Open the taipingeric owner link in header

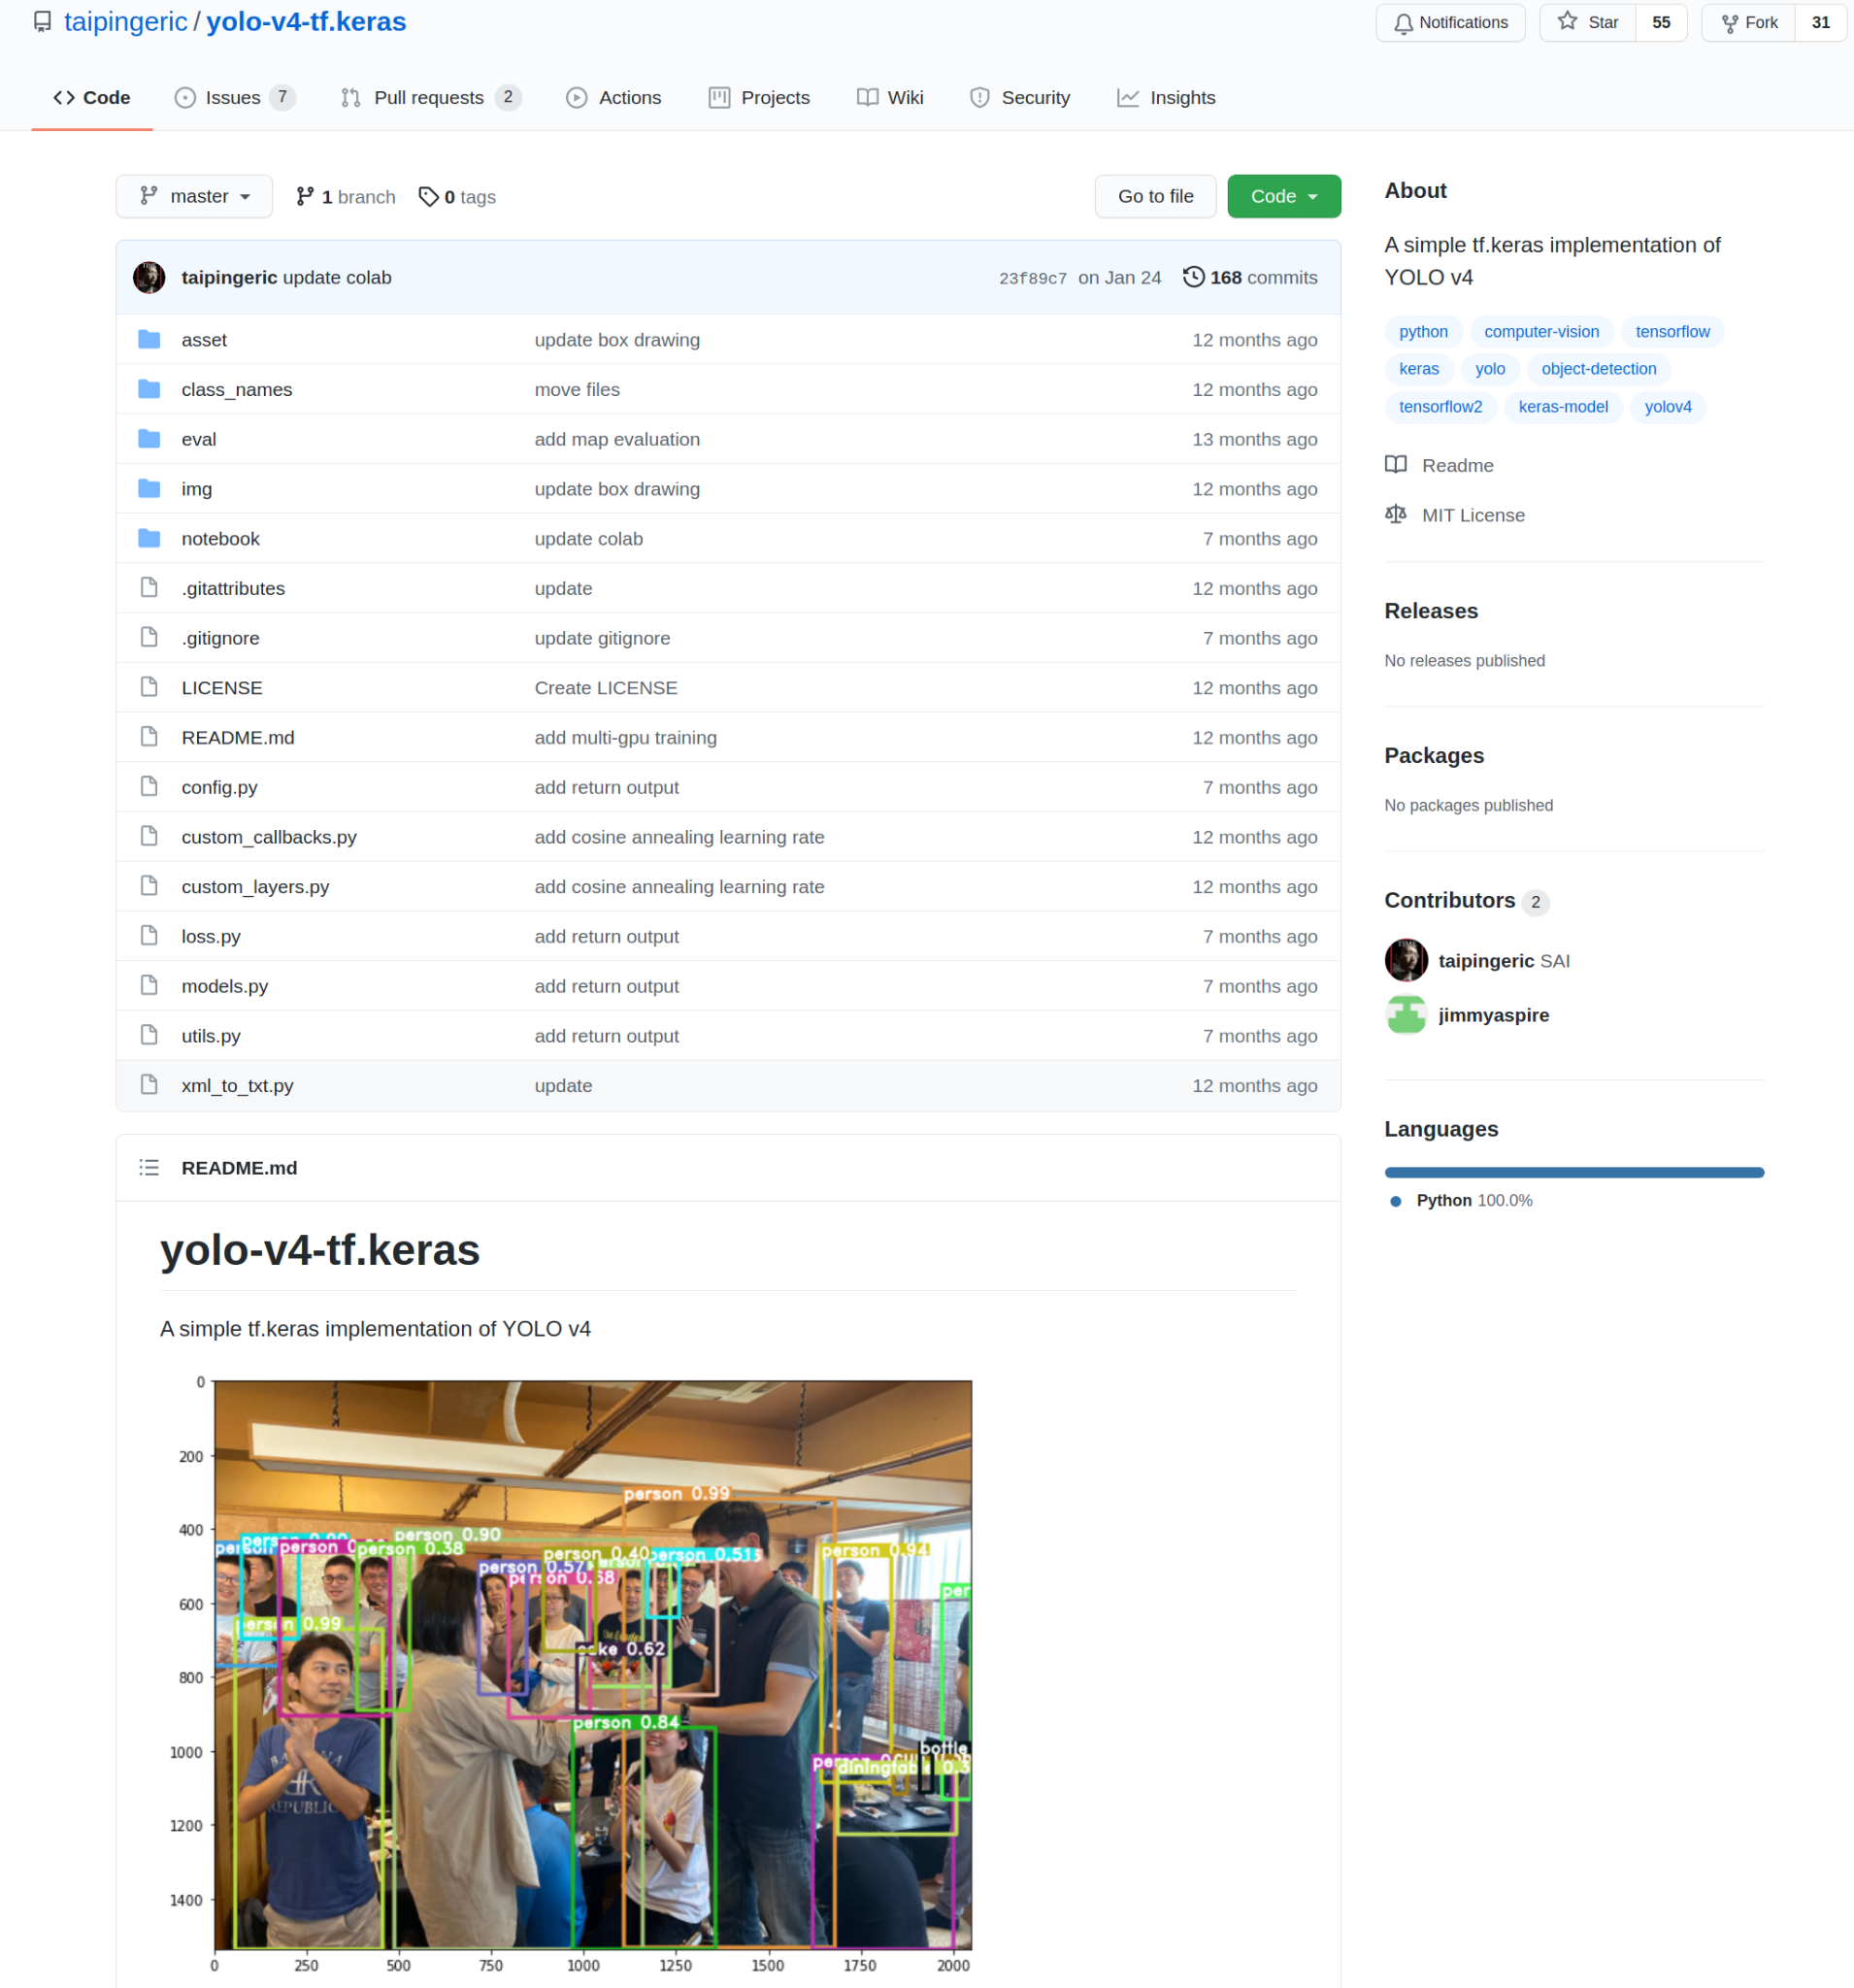(x=126, y=22)
